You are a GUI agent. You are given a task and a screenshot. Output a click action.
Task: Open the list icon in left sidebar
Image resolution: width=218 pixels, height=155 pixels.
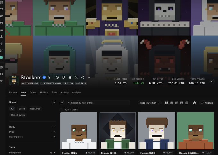[1, 30]
